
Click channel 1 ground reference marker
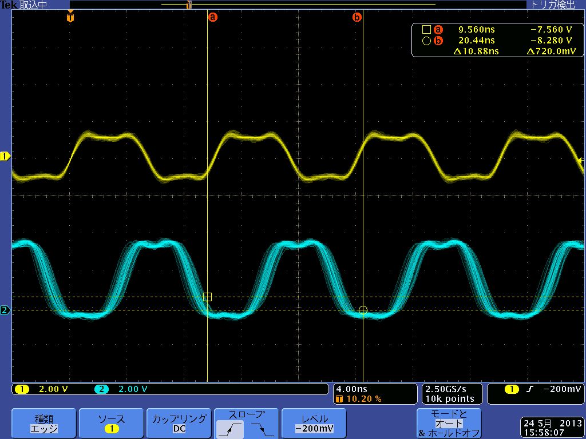coord(5,157)
